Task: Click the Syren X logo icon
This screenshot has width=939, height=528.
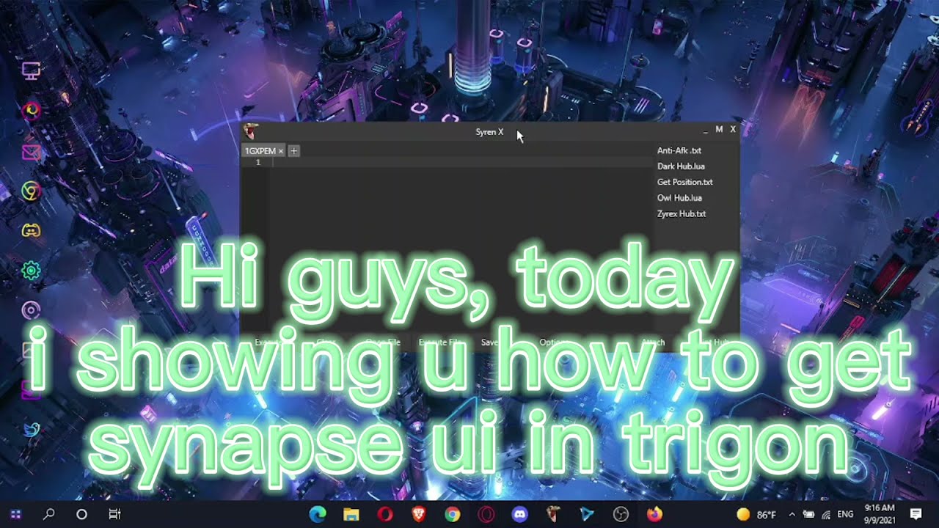Action: click(x=251, y=132)
